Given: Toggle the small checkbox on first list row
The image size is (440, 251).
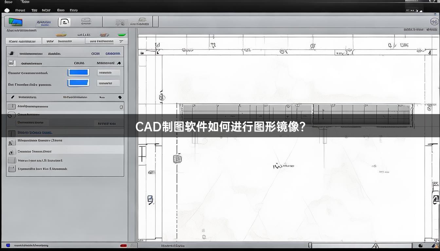Looking at the screenshot, I should click(121, 107).
